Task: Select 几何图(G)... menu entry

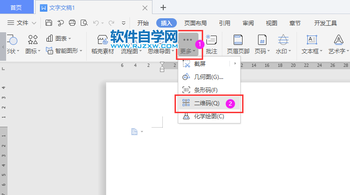Action: [x=209, y=77]
